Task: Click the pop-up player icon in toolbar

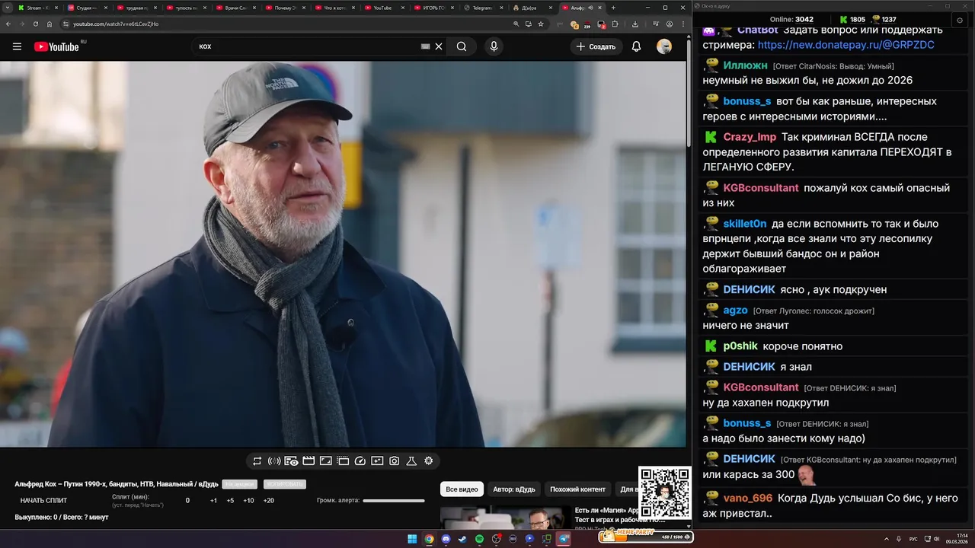Action: (343, 461)
